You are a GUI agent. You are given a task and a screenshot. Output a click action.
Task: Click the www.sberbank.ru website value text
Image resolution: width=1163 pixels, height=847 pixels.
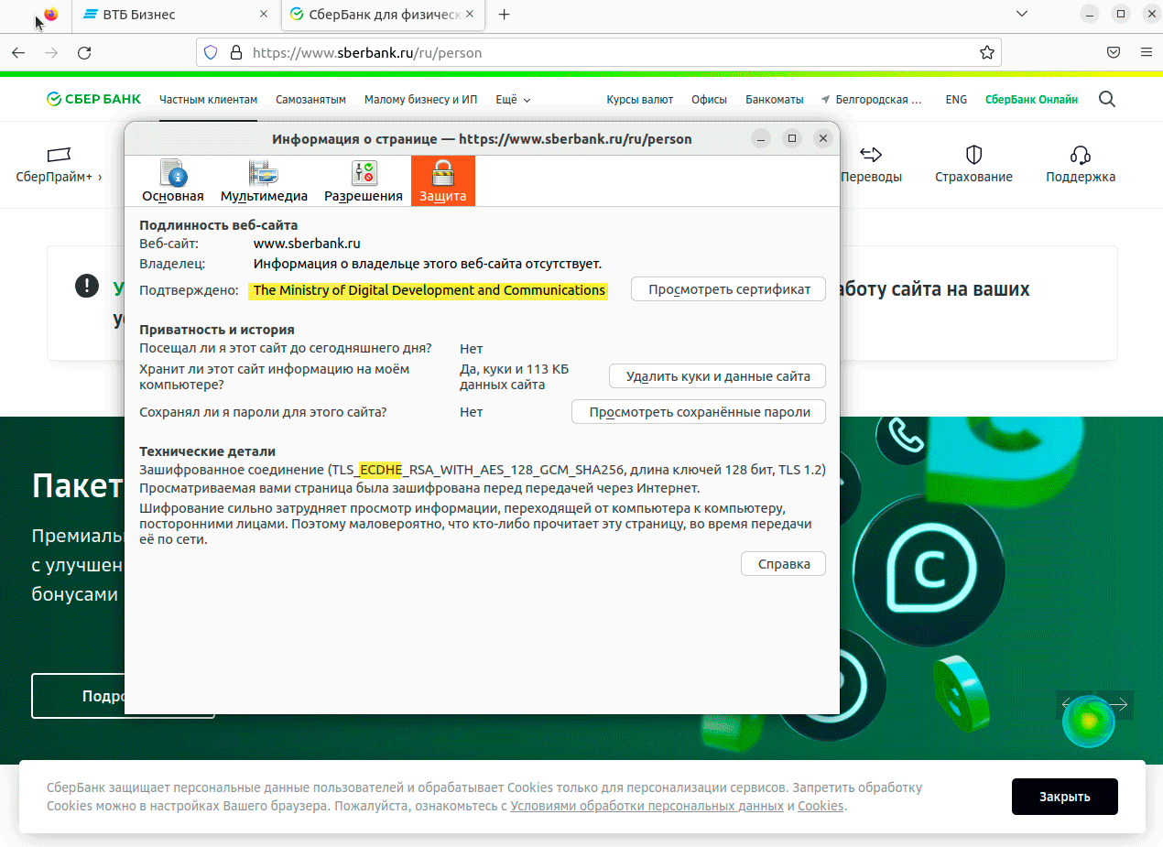[x=307, y=244]
